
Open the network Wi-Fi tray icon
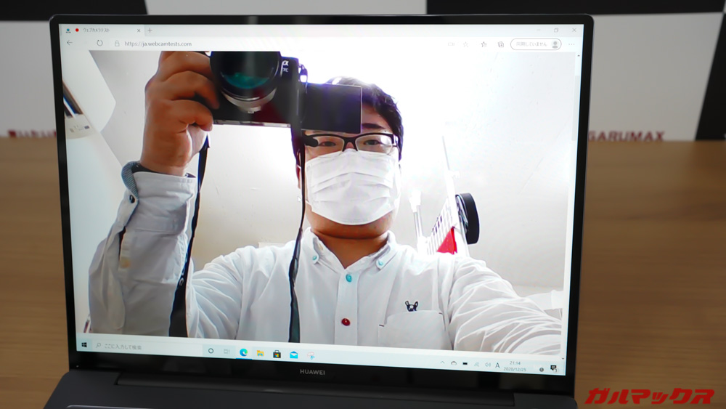[476, 365]
